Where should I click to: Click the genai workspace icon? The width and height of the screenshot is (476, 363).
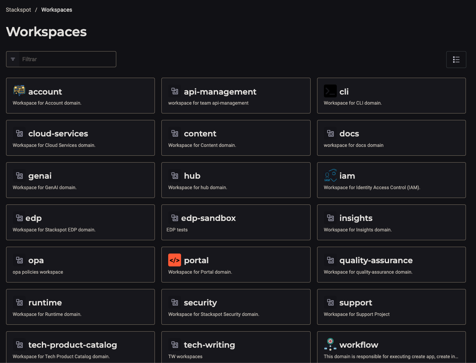(x=19, y=175)
